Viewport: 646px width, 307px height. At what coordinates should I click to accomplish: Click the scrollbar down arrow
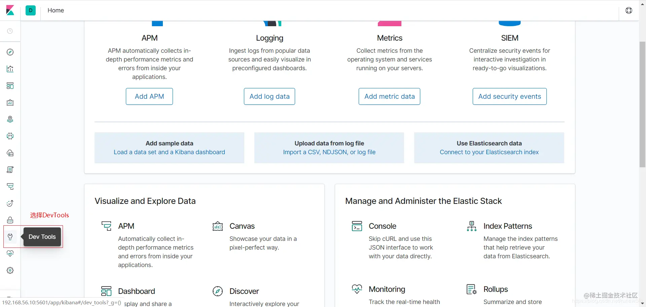(x=642, y=303)
